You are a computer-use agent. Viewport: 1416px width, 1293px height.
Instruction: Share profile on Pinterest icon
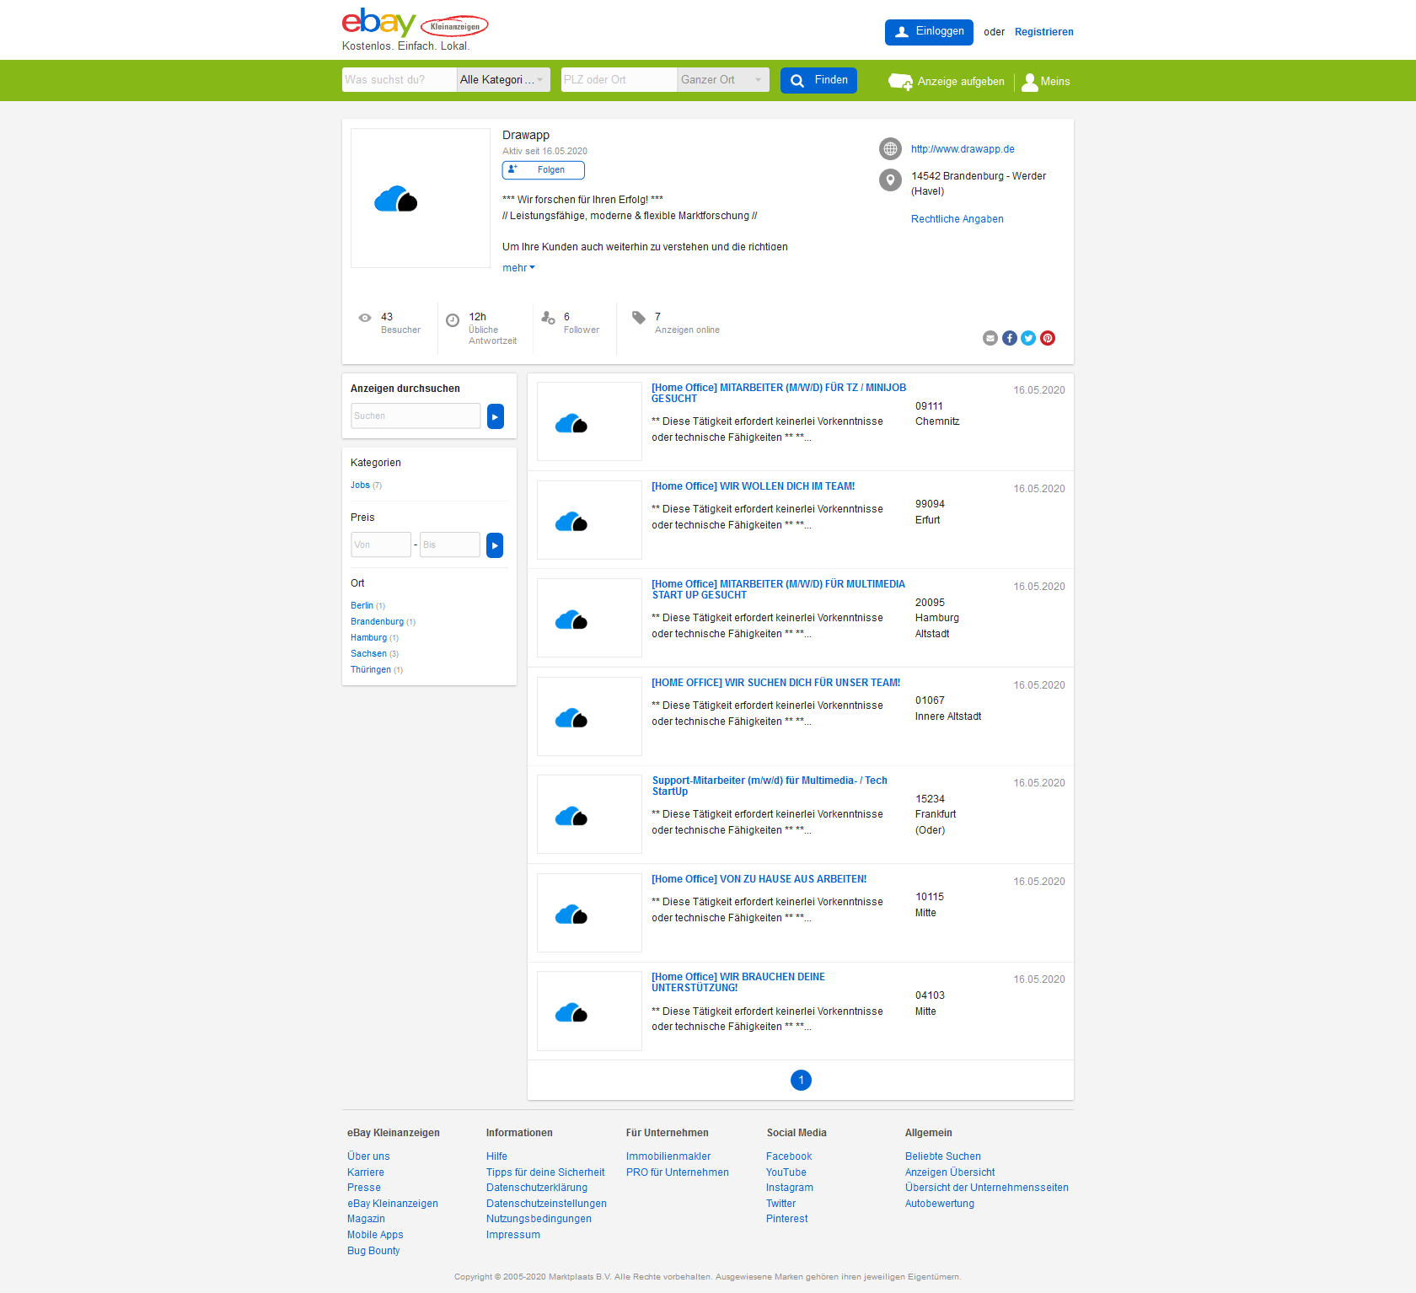(x=1048, y=338)
